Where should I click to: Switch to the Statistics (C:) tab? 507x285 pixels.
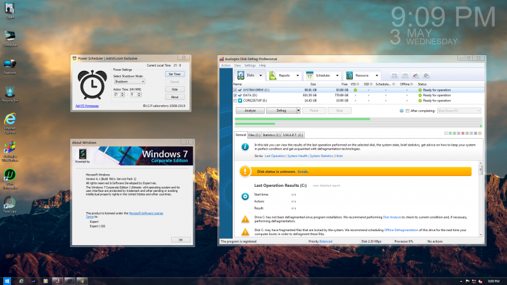(271, 135)
